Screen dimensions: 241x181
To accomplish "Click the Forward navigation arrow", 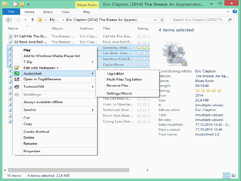I will click(18, 20).
